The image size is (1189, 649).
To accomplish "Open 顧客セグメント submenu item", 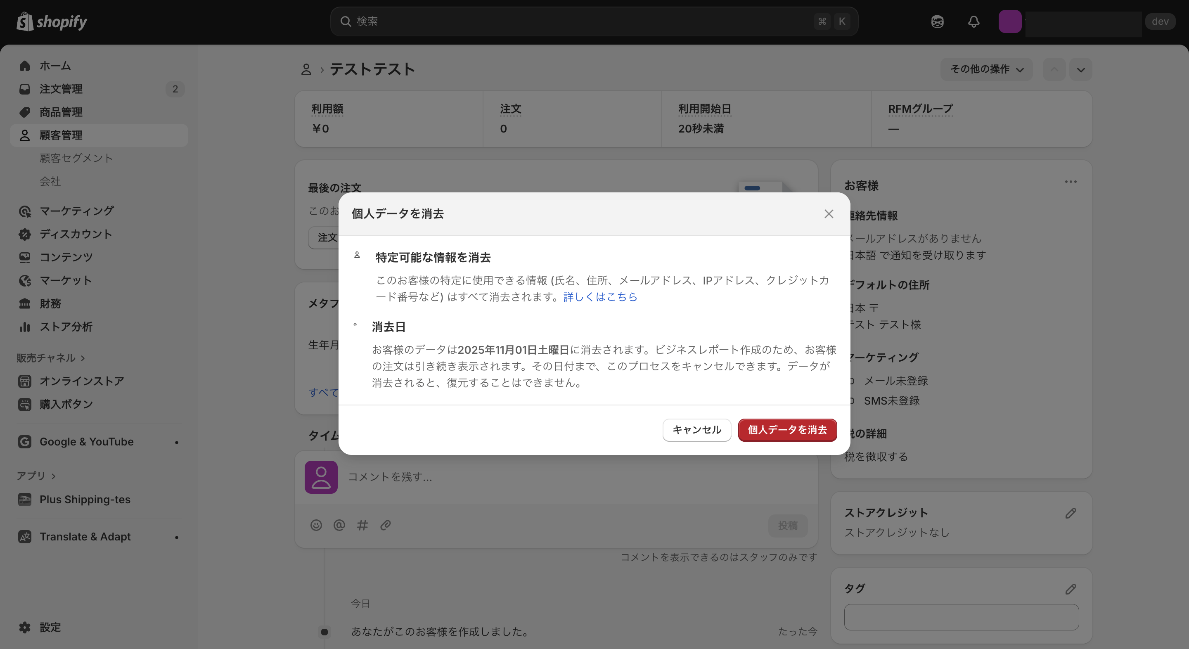I will 76,158.
